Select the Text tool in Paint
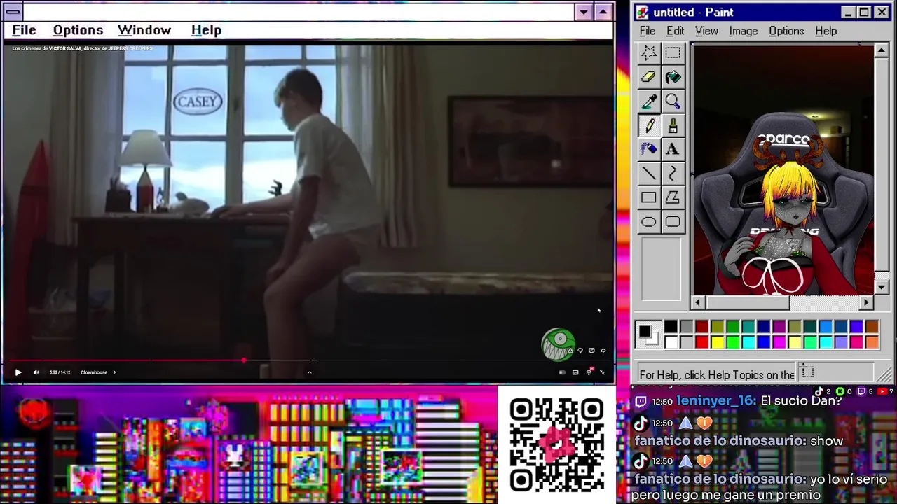897x504 pixels. [x=673, y=149]
